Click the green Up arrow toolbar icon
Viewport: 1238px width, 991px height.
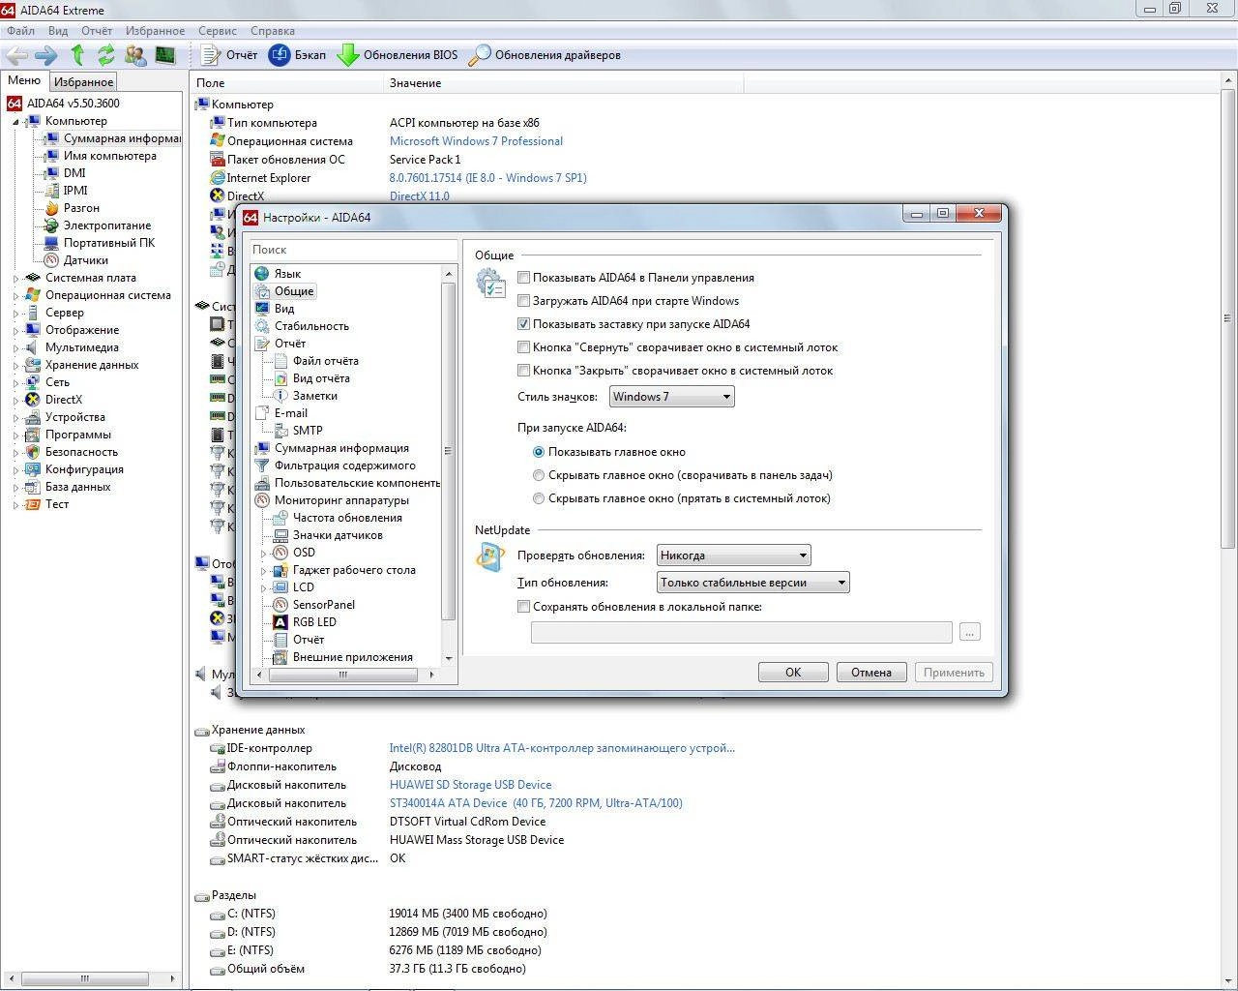(77, 55)
